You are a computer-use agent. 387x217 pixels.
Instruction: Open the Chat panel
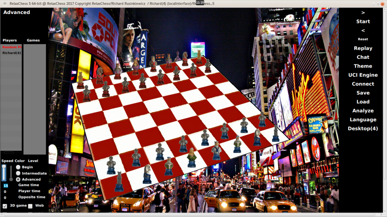363,57
